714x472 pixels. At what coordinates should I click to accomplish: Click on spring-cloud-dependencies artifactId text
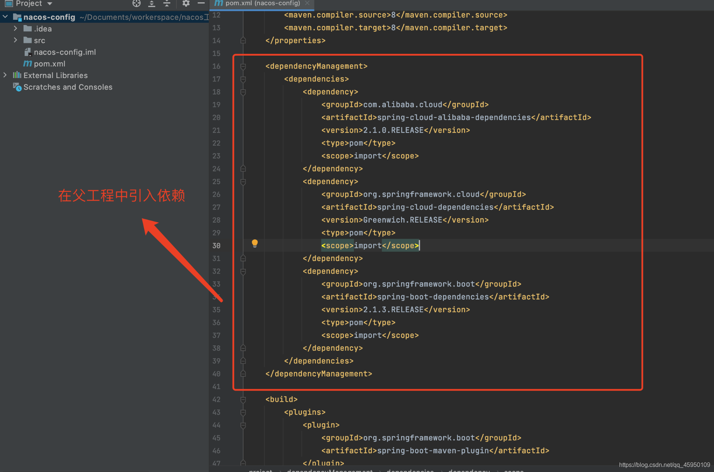coord(435,207)
